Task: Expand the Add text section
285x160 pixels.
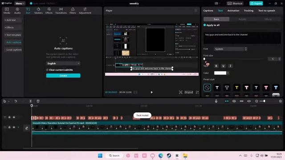Action: [x=13, y=20]
